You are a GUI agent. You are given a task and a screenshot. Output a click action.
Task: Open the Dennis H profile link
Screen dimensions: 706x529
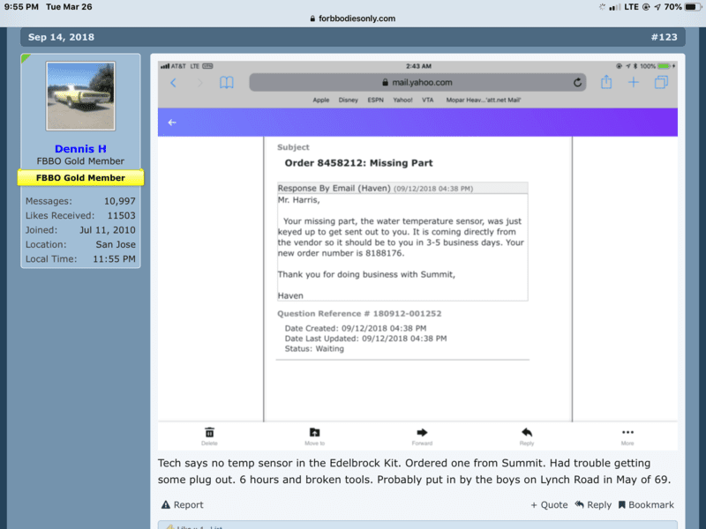coord(80,148)
